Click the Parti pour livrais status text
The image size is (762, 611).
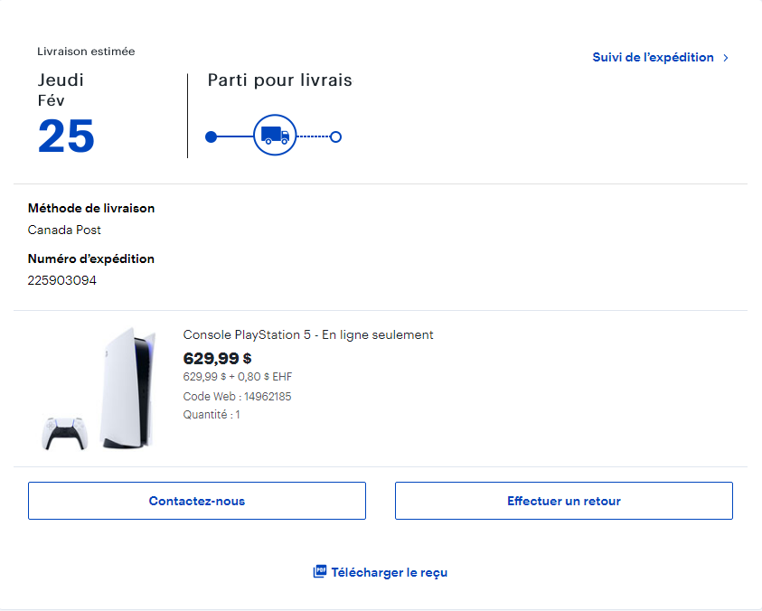point(279,80)
